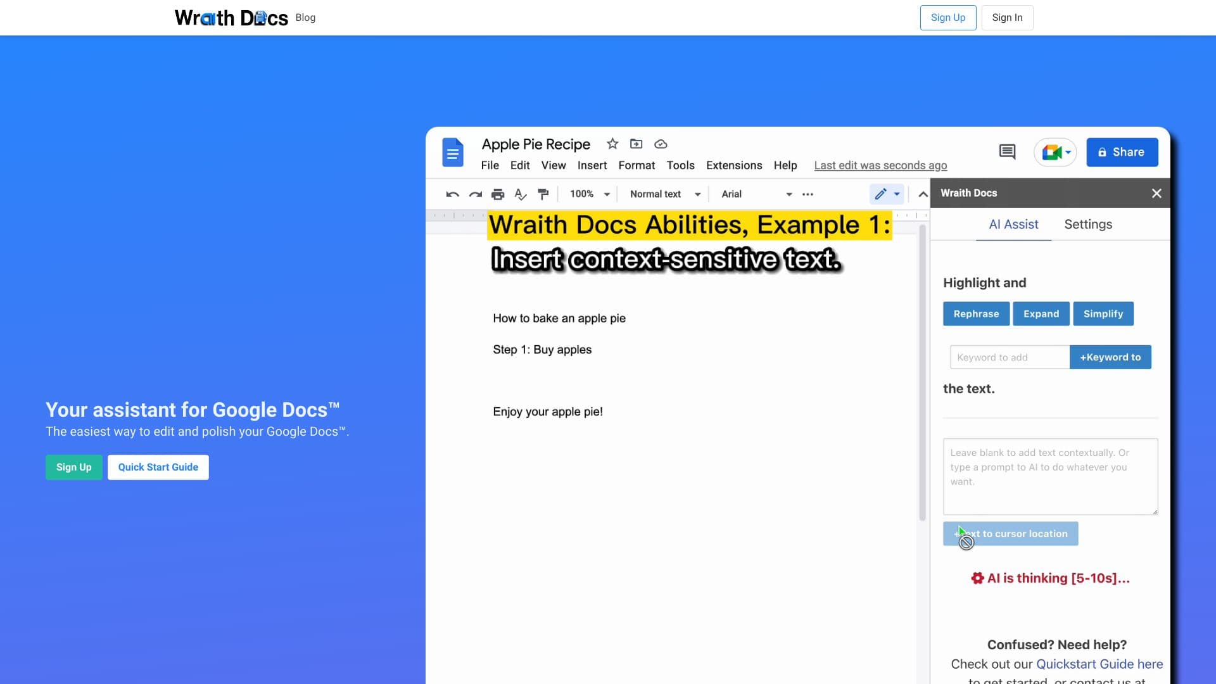Select the Paint format tool
Viewport: 1216px width, 684px height.
click(543, 194)
